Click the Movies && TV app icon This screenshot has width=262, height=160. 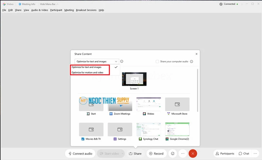tap(83, 139)
